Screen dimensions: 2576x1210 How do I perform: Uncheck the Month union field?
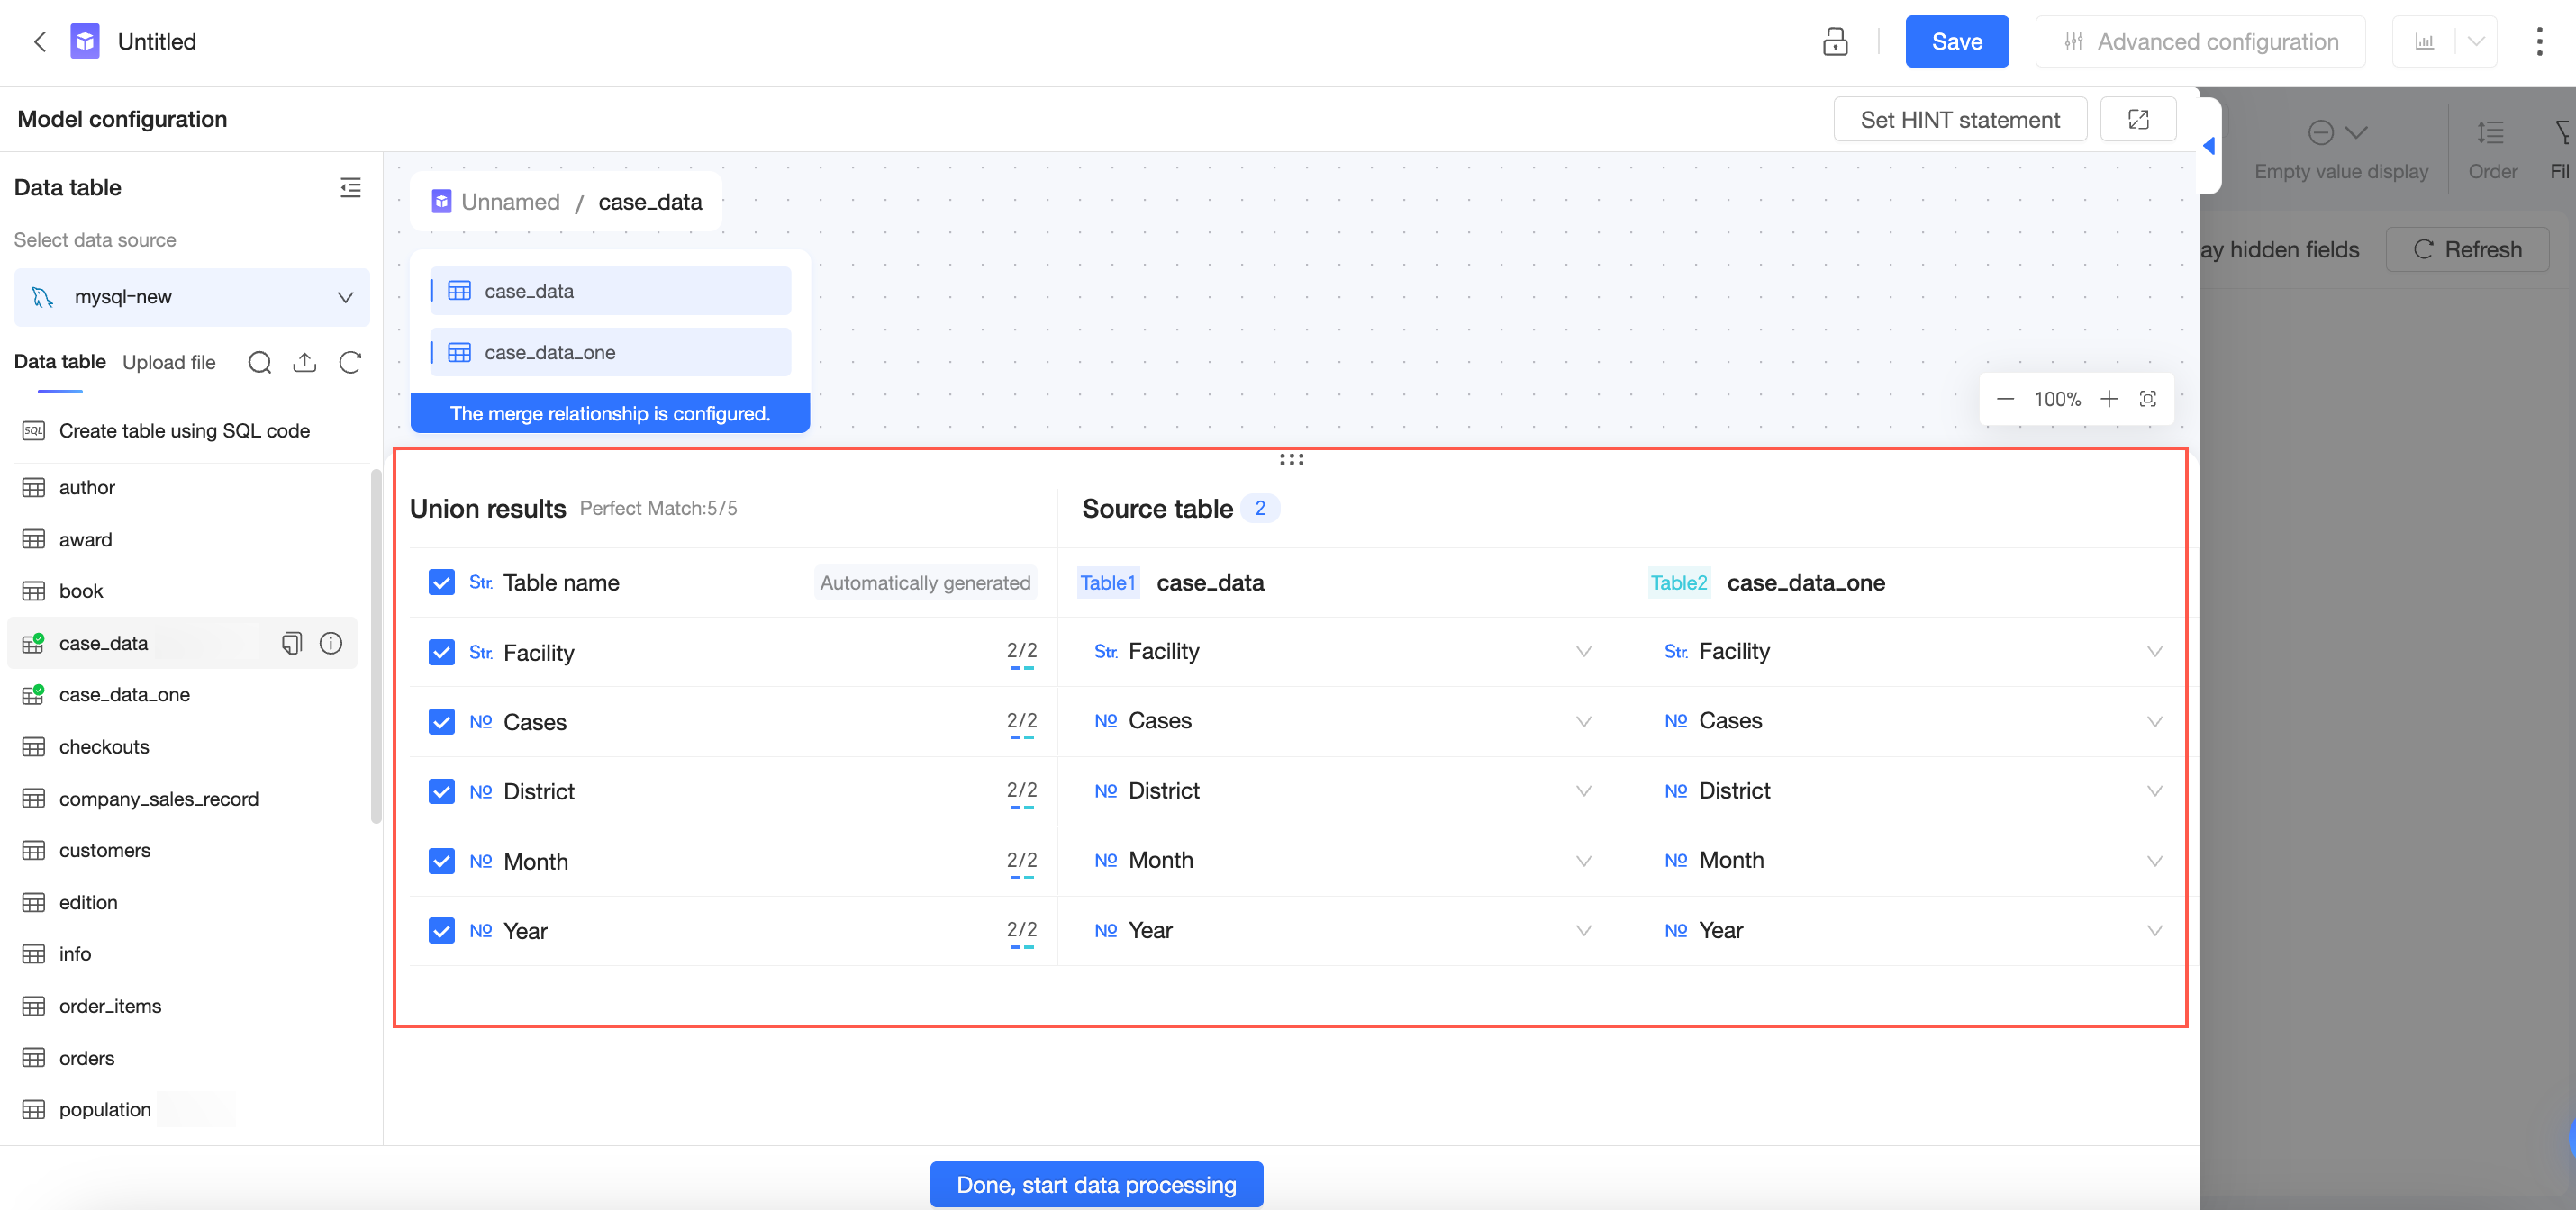[441, 862]
